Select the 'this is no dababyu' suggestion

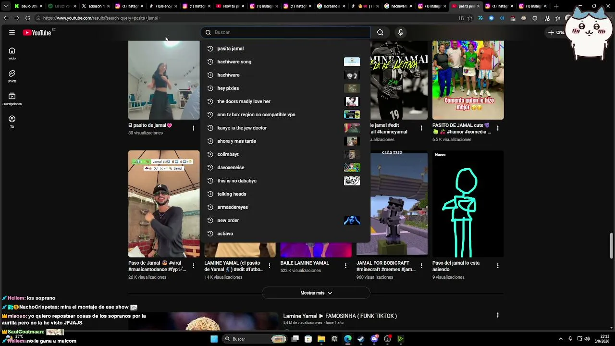(285, 181)
